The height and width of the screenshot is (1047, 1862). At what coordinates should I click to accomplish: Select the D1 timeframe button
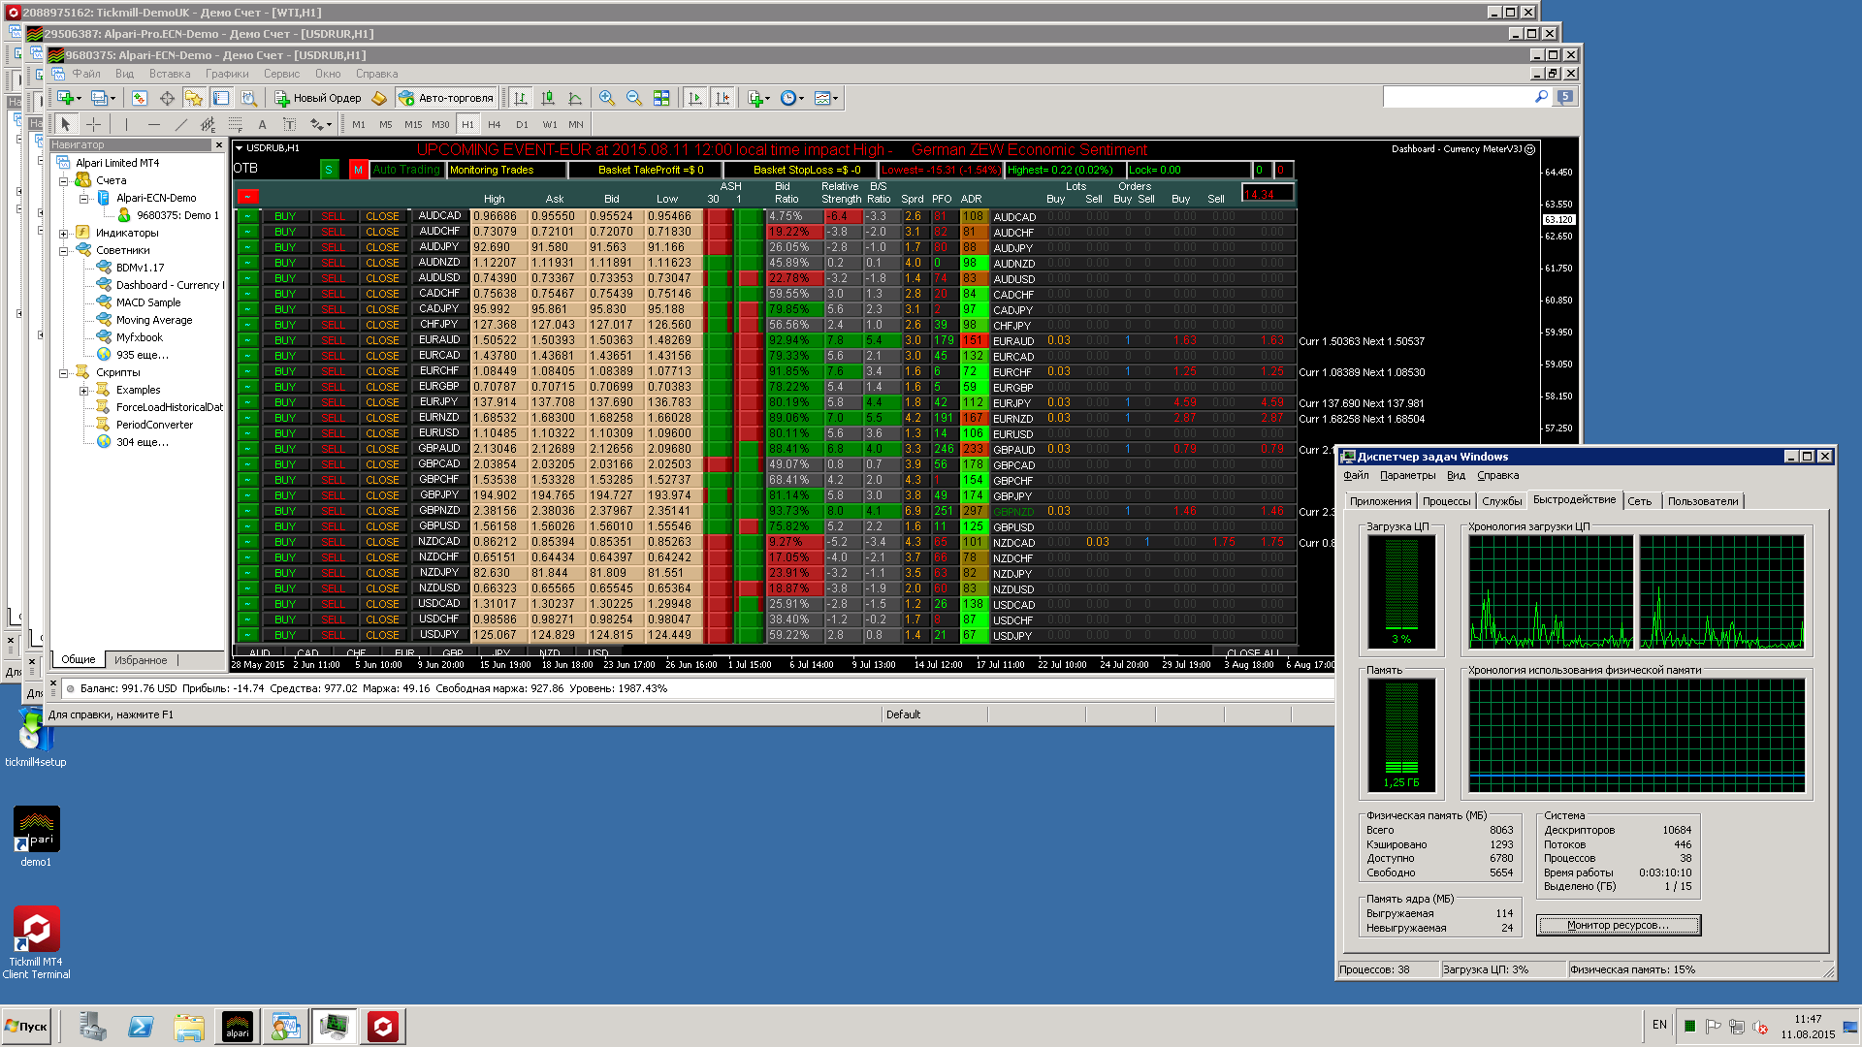pyautogui.click(x=522, y=124)
